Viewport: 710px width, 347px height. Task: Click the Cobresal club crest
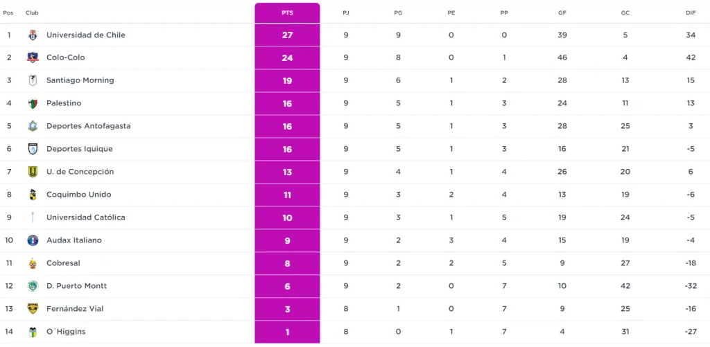[33, 263]
